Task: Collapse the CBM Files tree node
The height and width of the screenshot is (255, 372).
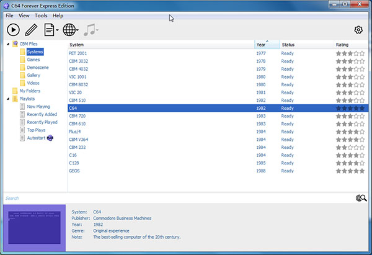Action: [8, 44]
